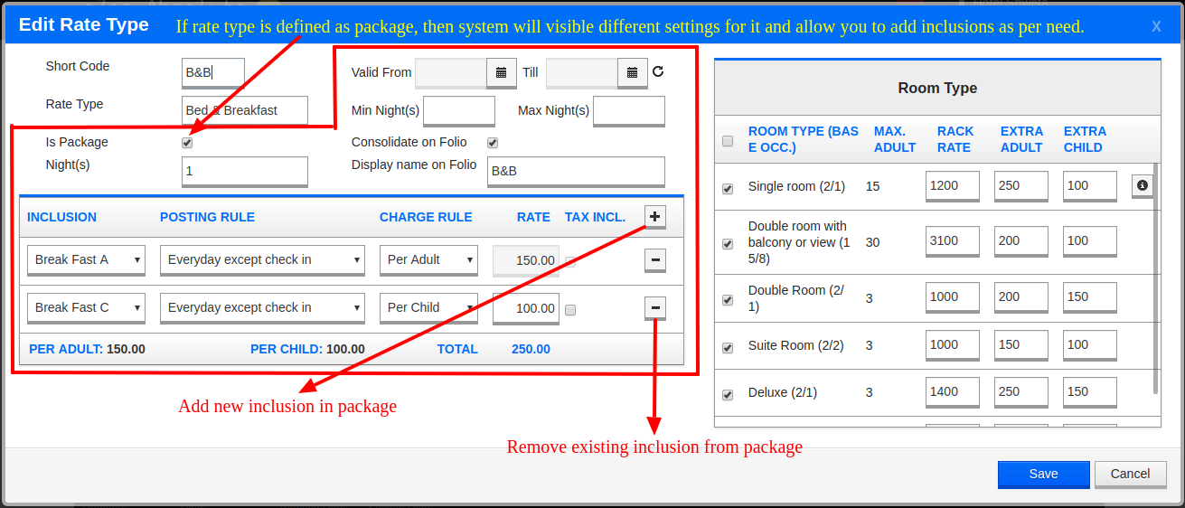The image size is (1185, 508).
Task: Uncheck the Suite Room checkbox
Action: [728, 348]
